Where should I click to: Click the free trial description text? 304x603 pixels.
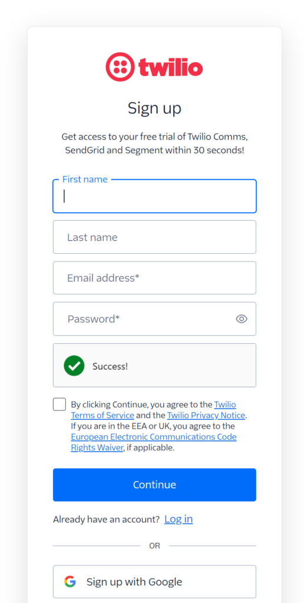[x=154, y=144]
